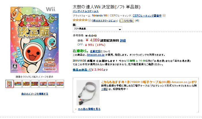Click the 詳細 shipping details link
Screen dimensions: 202x119
pyautogui.click(x=123, y=41)
